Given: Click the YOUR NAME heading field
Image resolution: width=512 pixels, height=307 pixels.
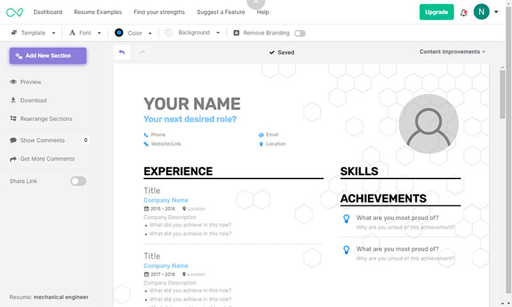Looking at the screenshot, I should pyautogui.click(x=192, y=104).
